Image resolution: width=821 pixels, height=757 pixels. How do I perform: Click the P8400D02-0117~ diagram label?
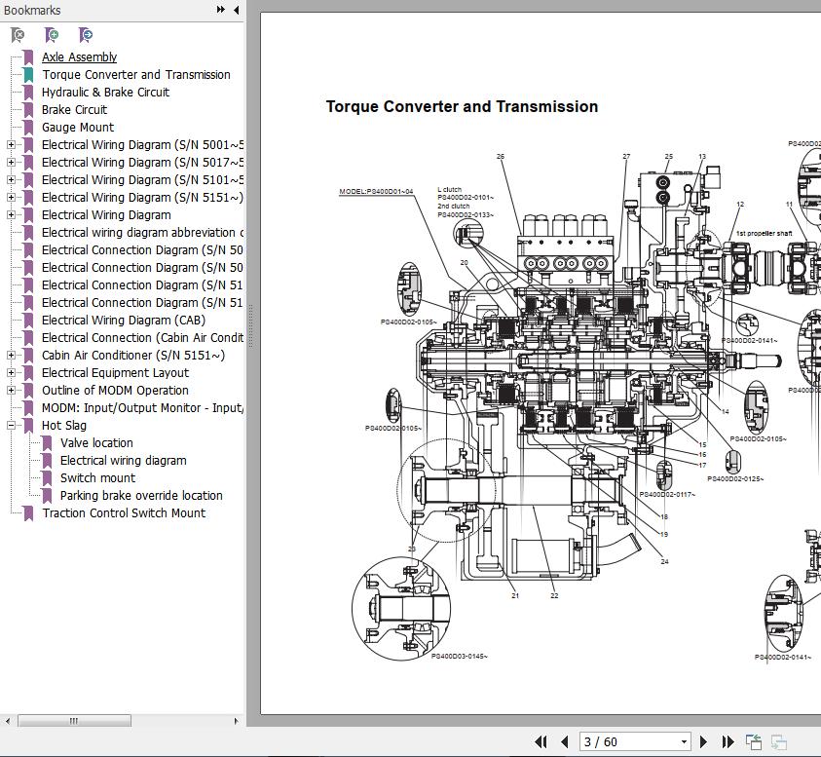click(667, 495)
